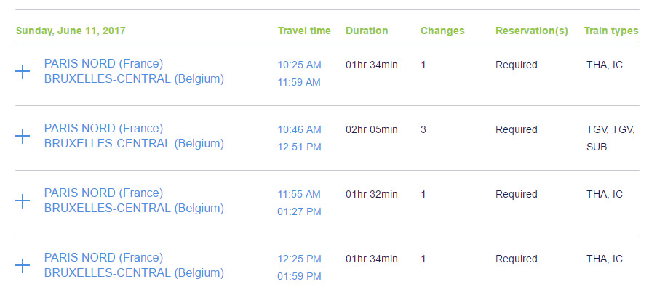Screen dimensions: 657x287
Task: Click the Duration column header
Action: [367, 31]
